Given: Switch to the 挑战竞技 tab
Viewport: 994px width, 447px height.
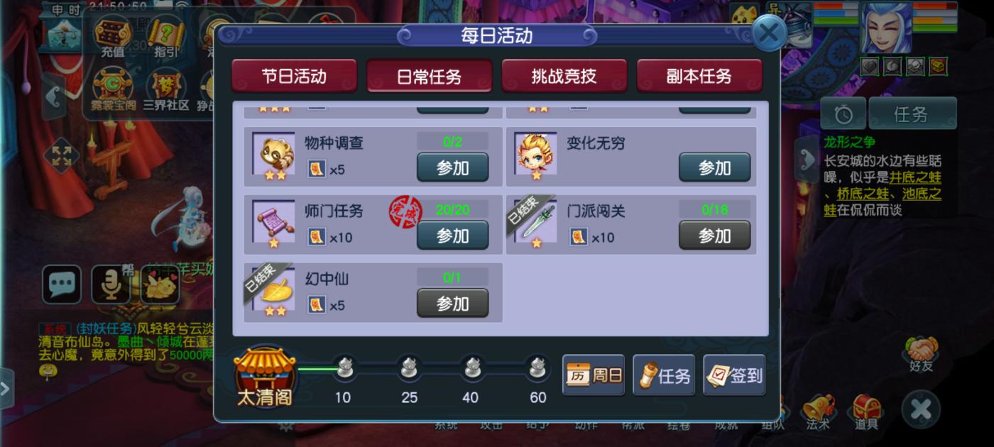Looking at the screenshot, I should tap(564, 76).
